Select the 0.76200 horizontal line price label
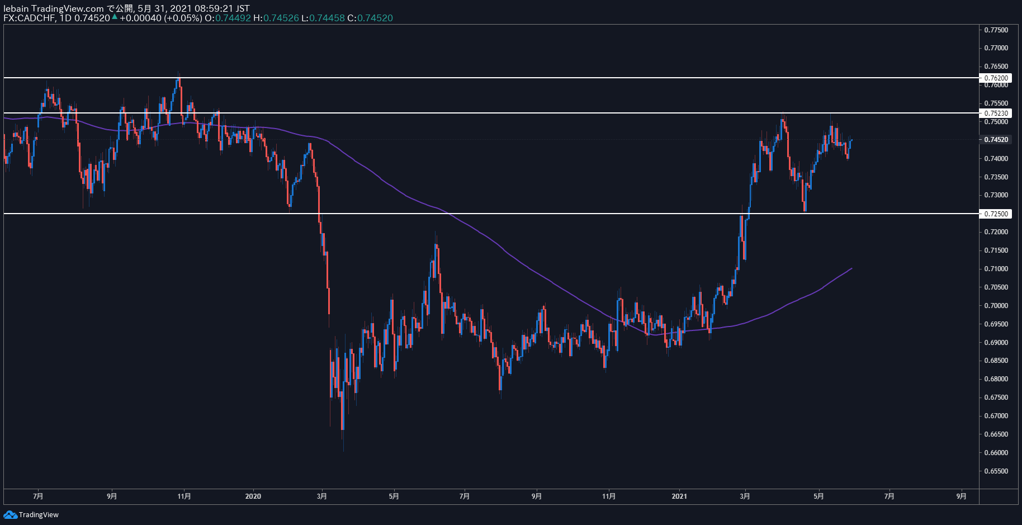 pyautogui.click(x=996, y=78)
